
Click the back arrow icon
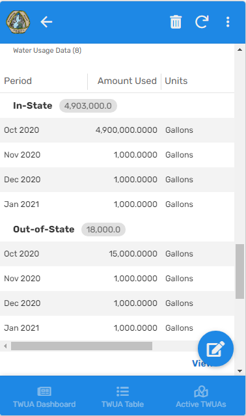point(46,21)
